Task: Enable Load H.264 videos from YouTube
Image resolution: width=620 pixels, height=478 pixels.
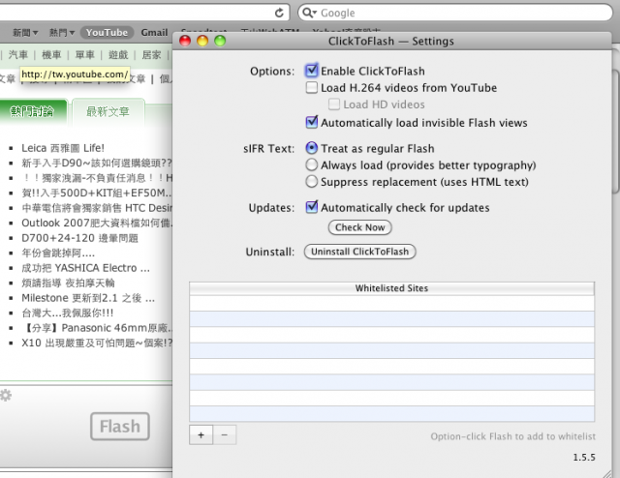Action: click(x=312, y=87)
